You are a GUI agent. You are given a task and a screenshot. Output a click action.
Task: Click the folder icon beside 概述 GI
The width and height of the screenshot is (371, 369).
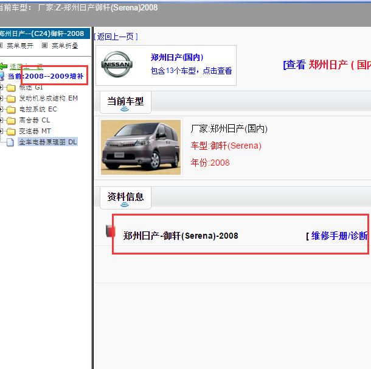[11, 88]
